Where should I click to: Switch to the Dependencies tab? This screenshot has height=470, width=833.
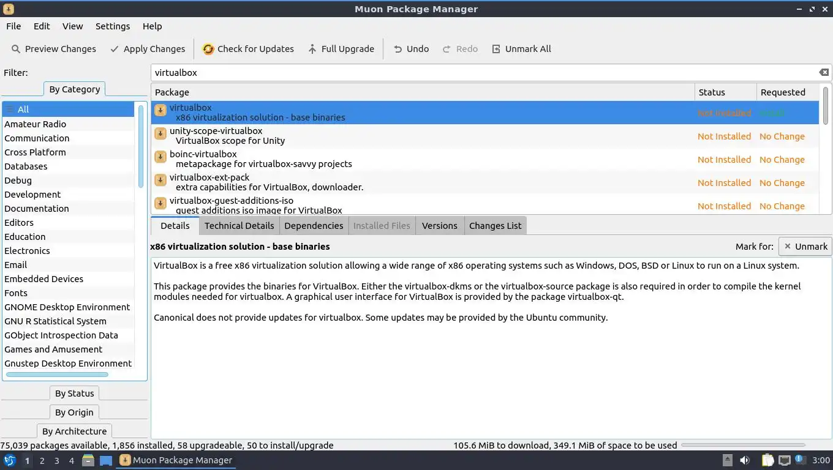click(314, 226)
